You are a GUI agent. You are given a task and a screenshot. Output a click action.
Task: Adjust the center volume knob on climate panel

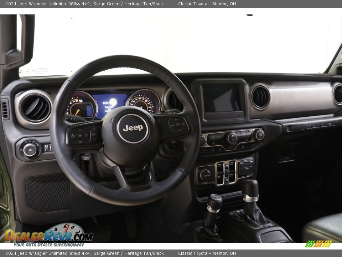click(x=232, y=138)
